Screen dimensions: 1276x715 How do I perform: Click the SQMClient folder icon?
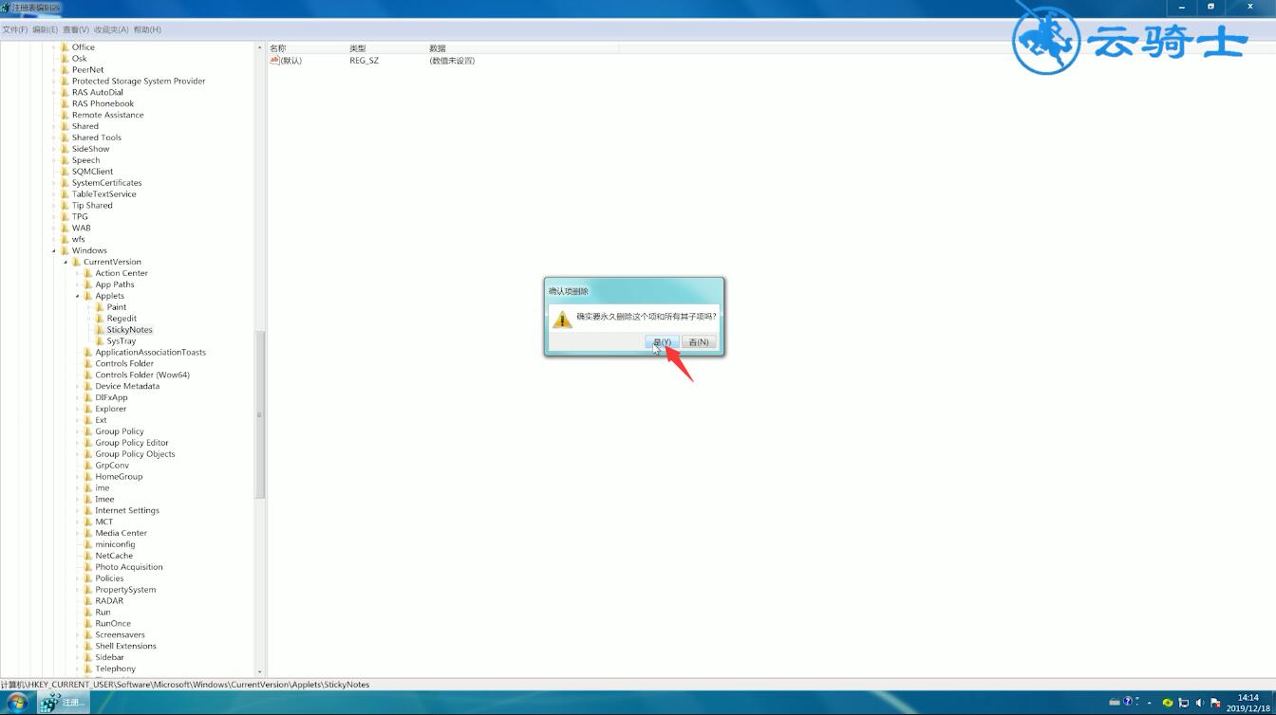(x=65, y=172)
